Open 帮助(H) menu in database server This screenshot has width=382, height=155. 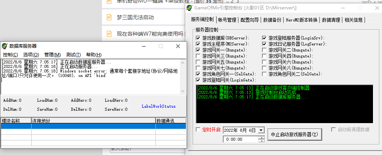click(94, 55)
